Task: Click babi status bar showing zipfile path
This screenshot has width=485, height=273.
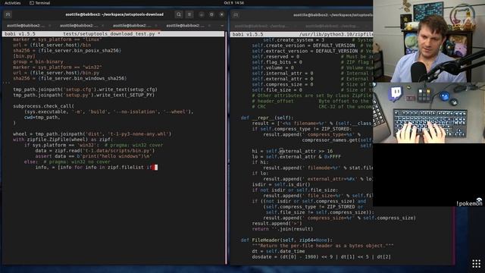Action: (302, 34)
